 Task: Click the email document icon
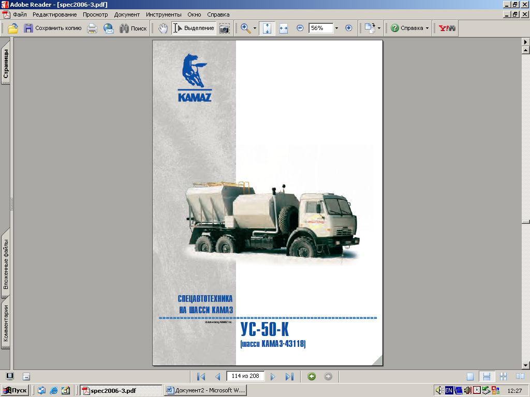[x=109, y=28]
